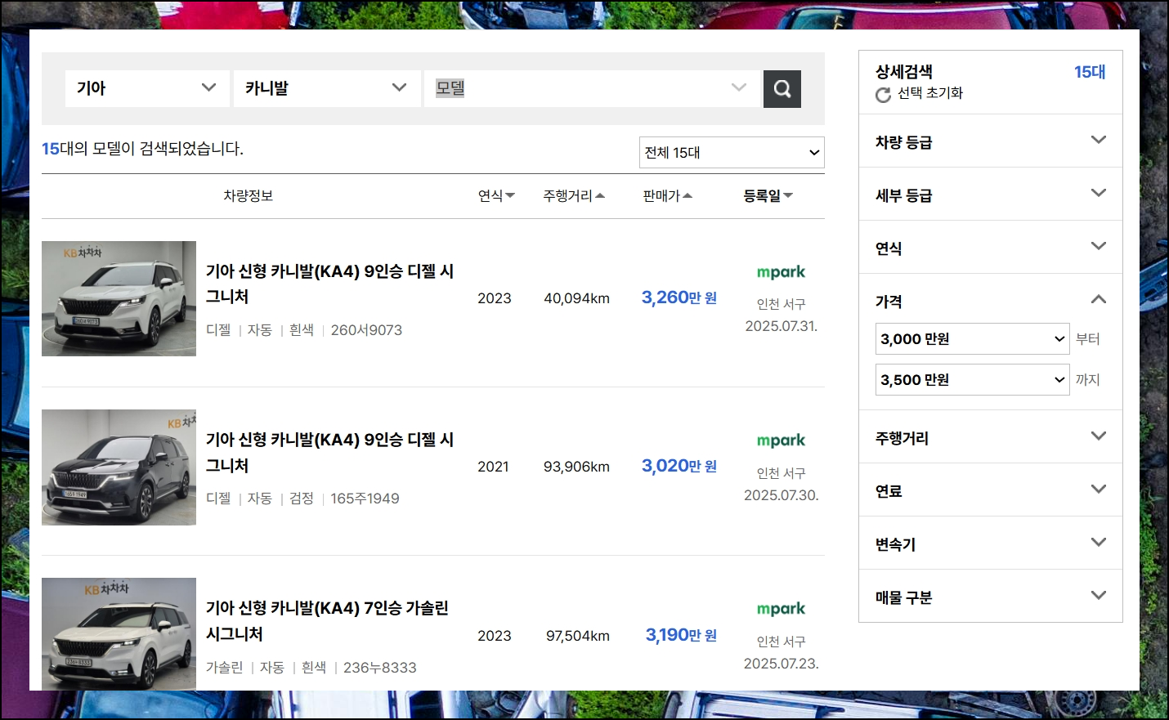Open white Carnival 260서9073 thumbnail
1169x720 pixels.
click(x=119, y=298)
